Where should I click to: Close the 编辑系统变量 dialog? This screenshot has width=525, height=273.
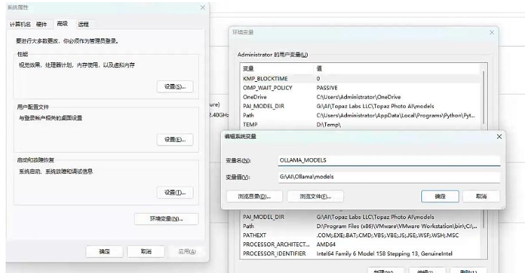pyautogui.click(x=499, y=136)
